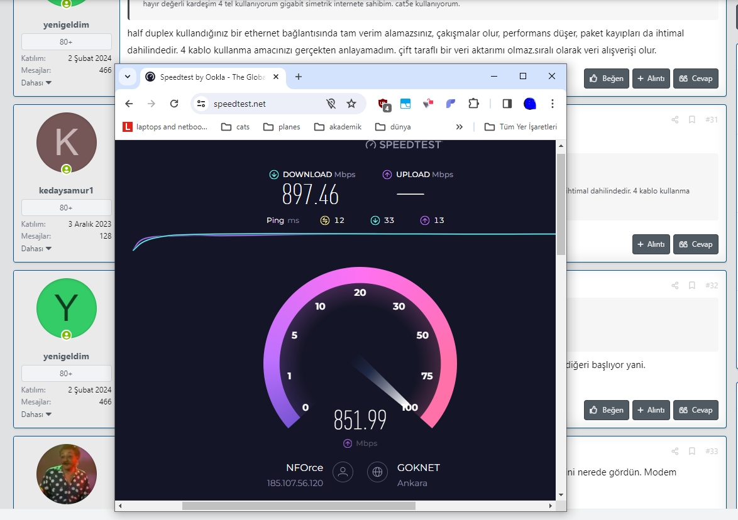Click the globe server icon beside GOKNET

(377, 472)
